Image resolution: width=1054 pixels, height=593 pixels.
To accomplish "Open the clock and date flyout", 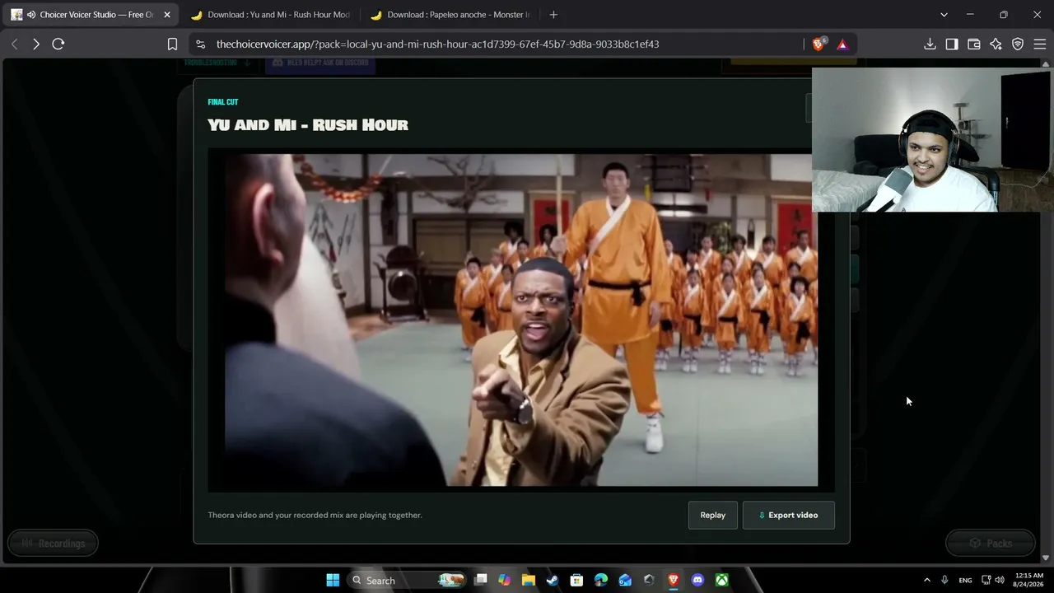I will click(1029, 581).
